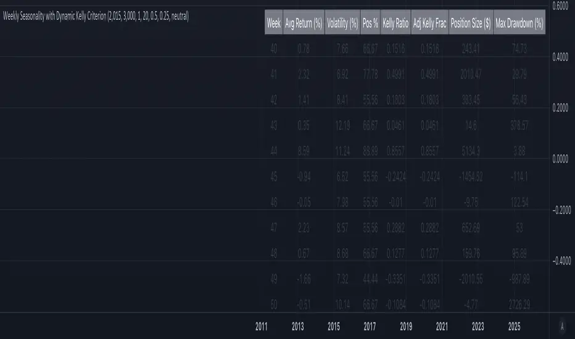The height and width of the screenshot is (339, 575).
Task: Select the Pos % column header
Action: point(371,24)
